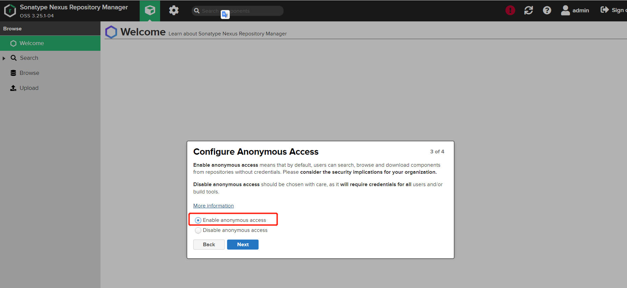This screenshot has width=627, height=288.
Task: Open the Browse item in sidebar
Action: pyautogui.click(x=50, y=73)
